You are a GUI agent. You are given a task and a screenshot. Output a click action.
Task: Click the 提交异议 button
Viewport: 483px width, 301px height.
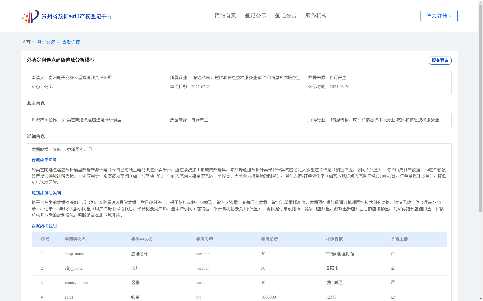pyautogui.click(x=440, y=61)
